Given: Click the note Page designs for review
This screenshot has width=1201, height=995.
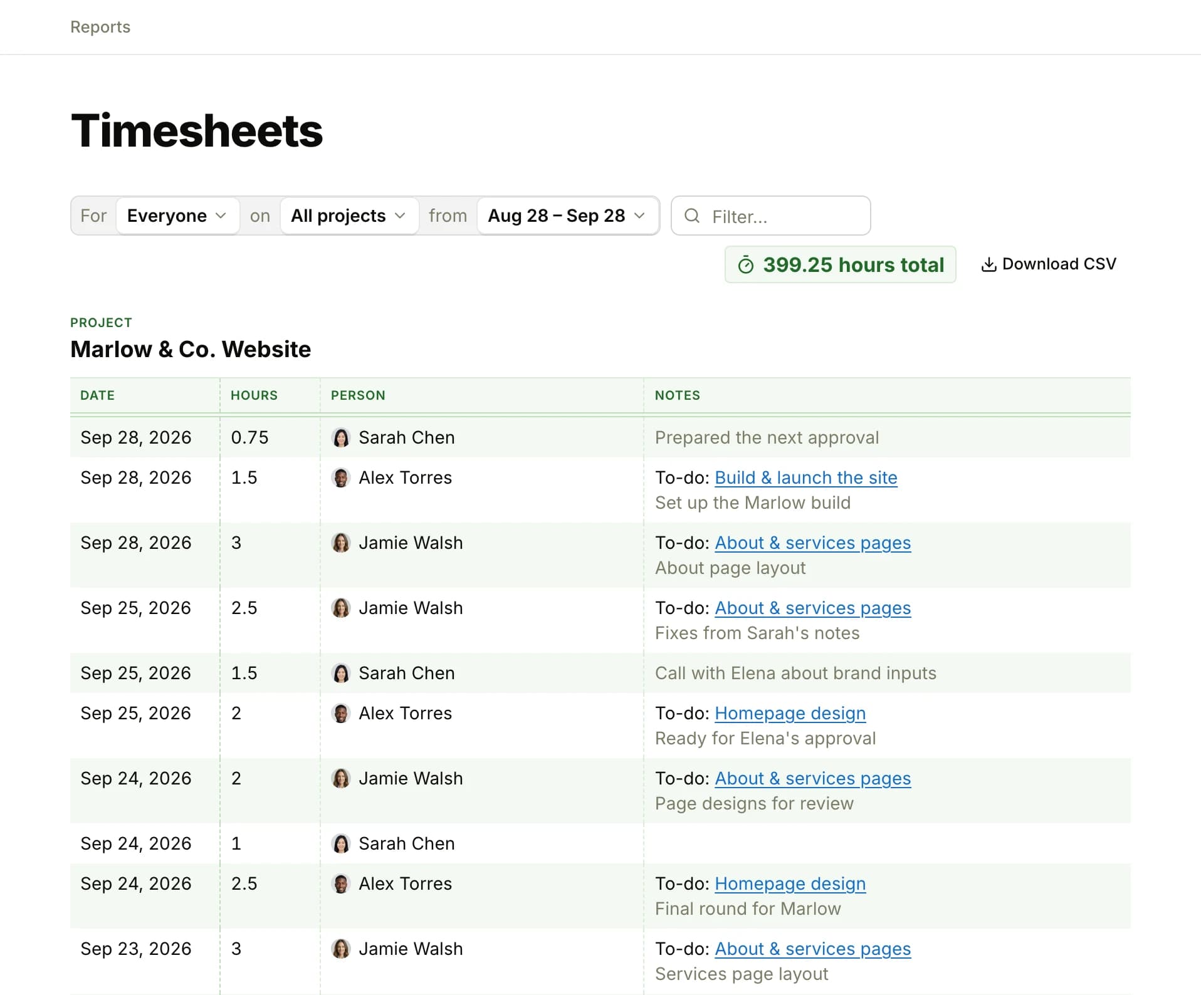Looking at the screenshot, I should pos(754,803).
